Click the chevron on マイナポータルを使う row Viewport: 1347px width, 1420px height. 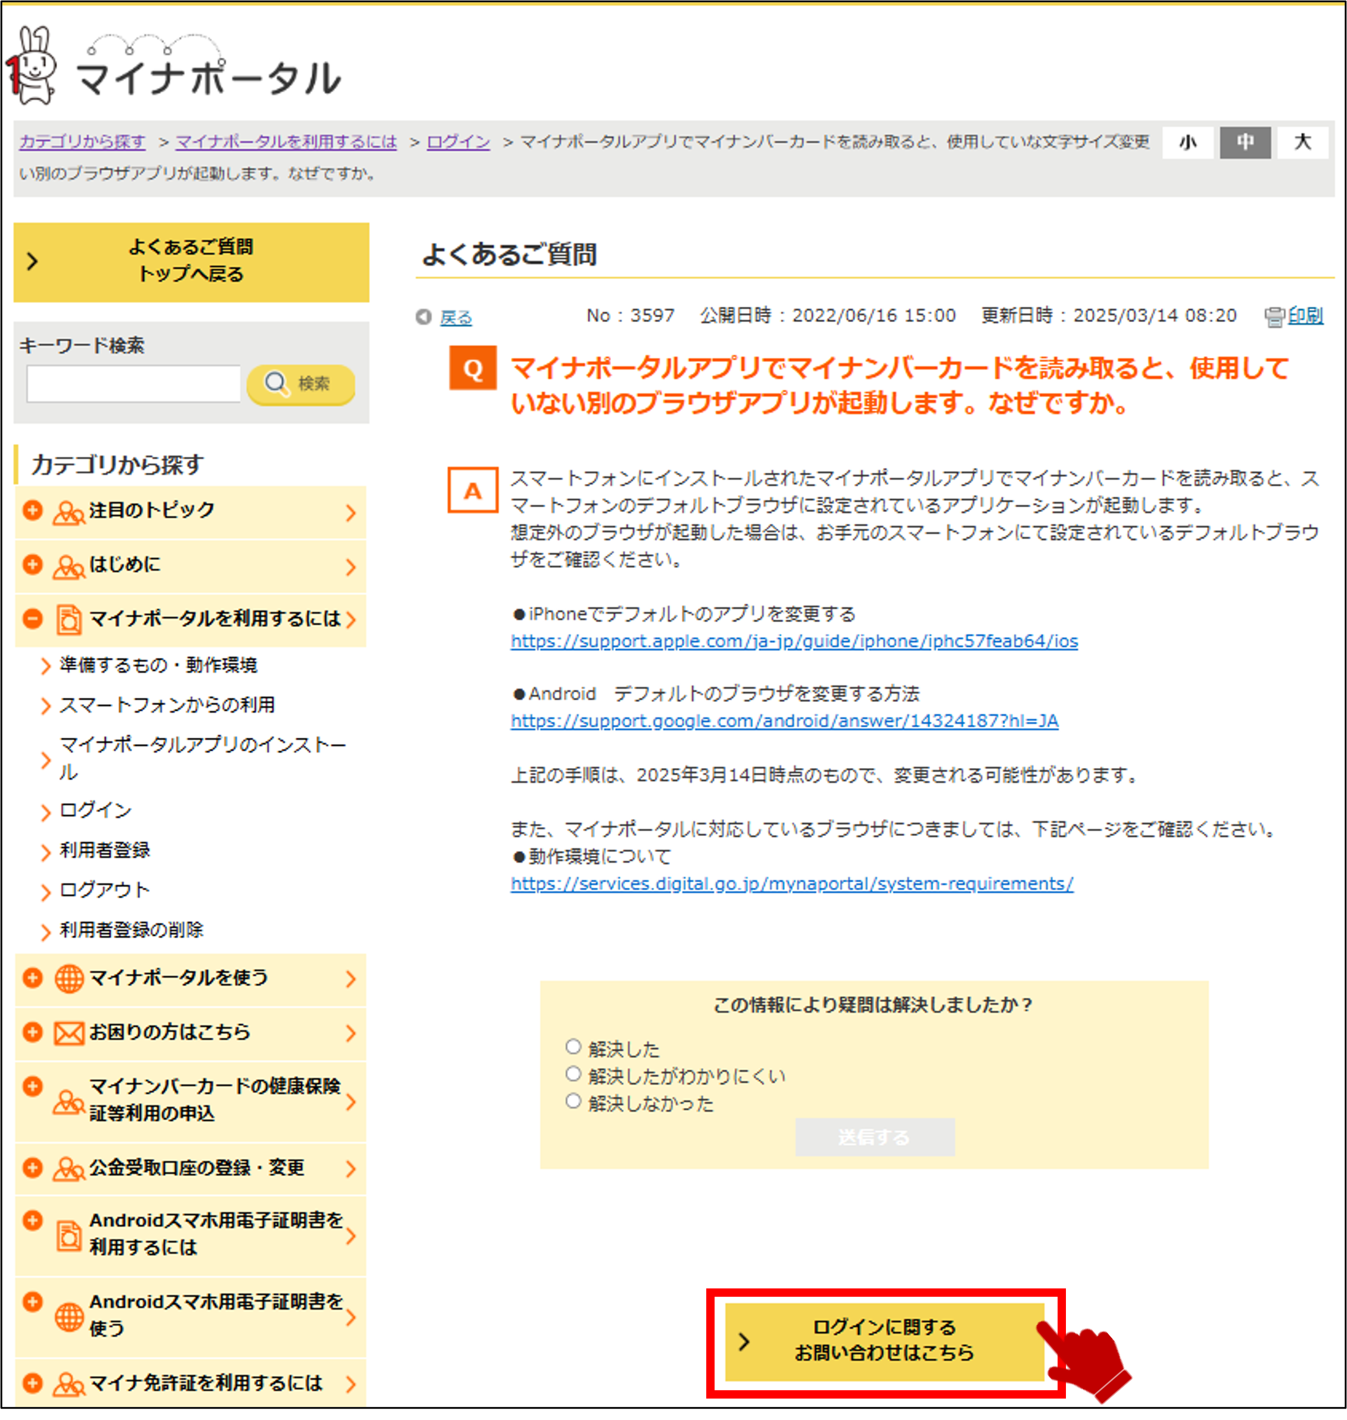coord(351,979)
